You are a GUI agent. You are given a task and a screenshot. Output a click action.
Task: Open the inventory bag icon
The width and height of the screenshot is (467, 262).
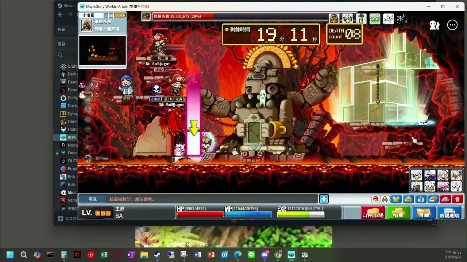(x=409, y=199)
